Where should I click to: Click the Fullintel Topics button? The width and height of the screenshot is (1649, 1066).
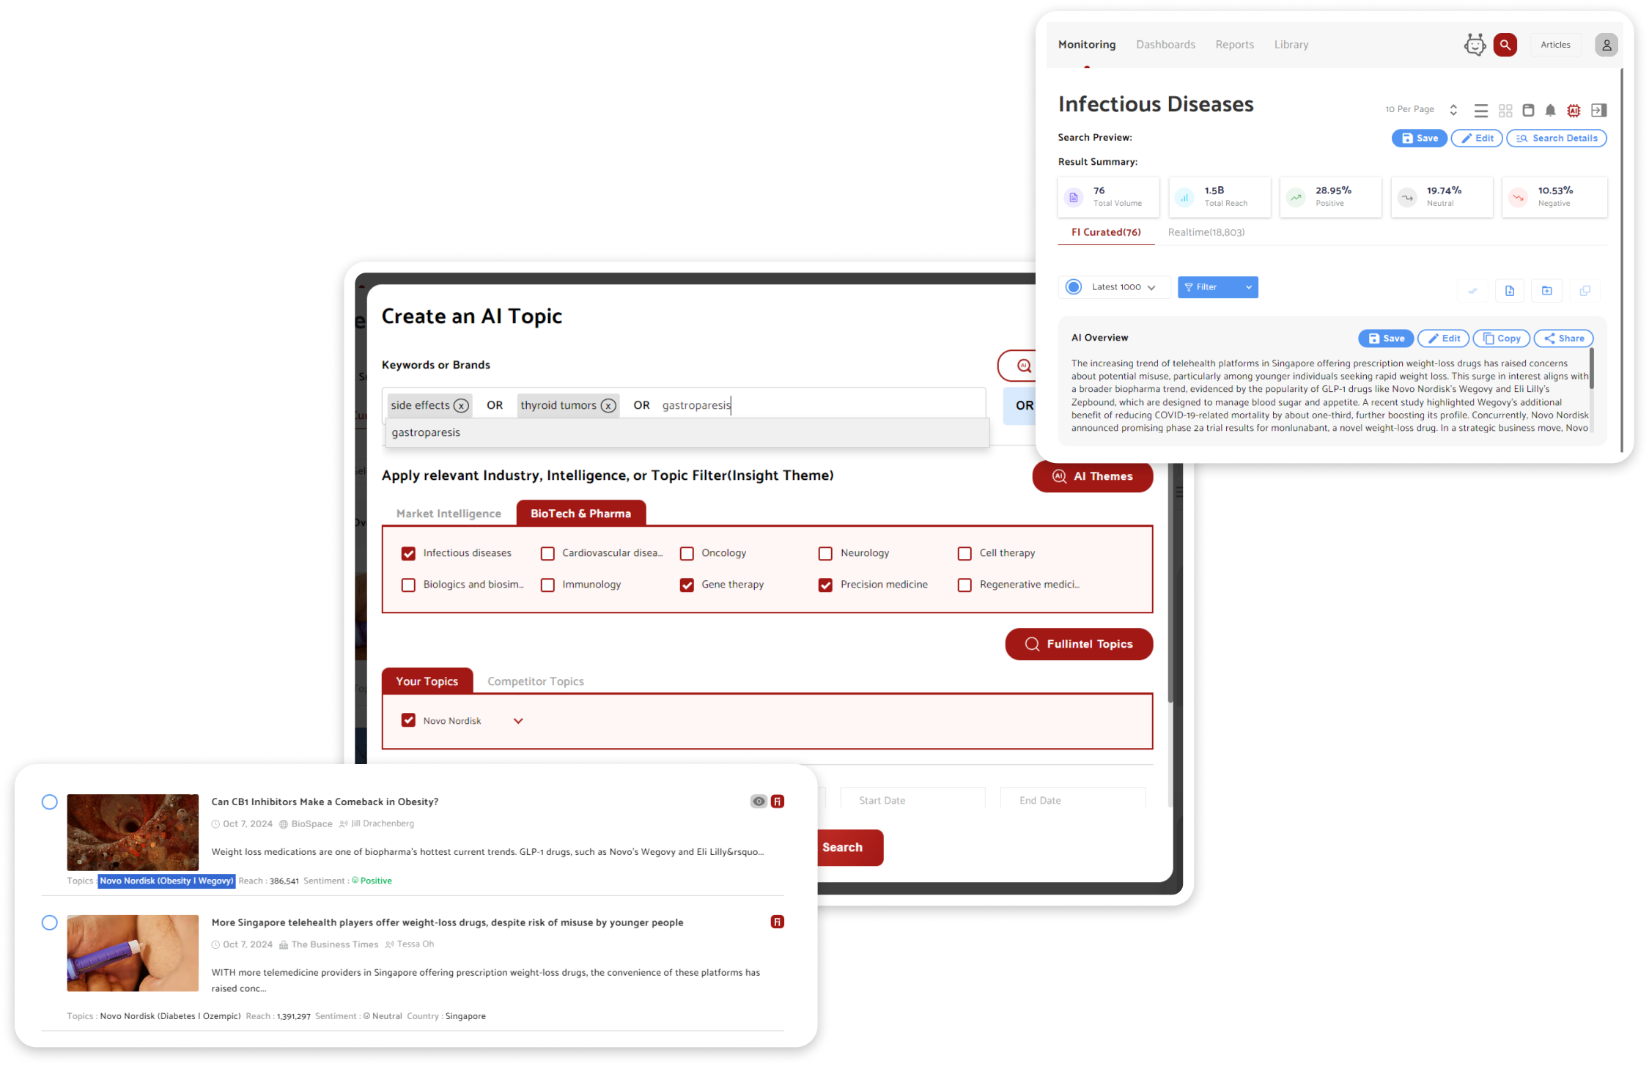click(x=1080, y=643)
